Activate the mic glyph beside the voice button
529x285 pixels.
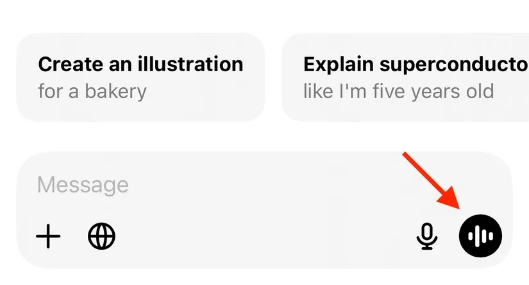coord(427,236)
